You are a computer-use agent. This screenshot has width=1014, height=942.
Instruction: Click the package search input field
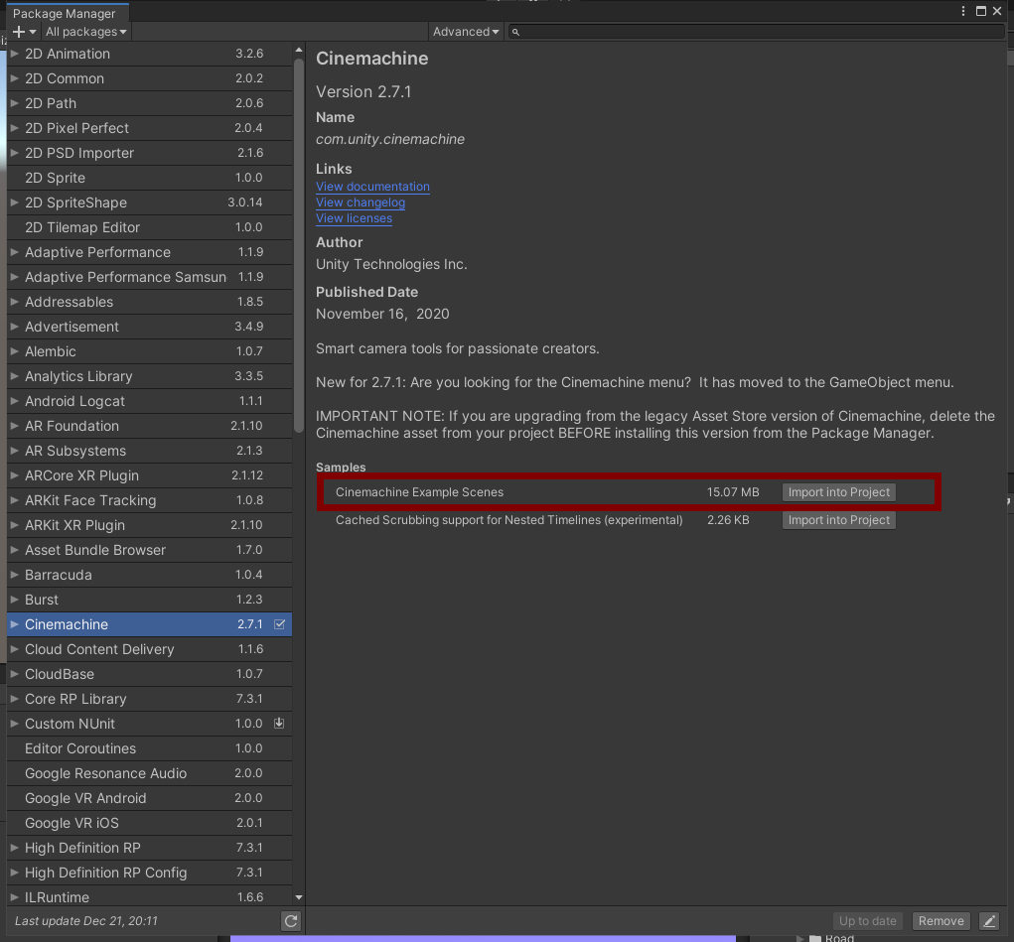(757, 32)
